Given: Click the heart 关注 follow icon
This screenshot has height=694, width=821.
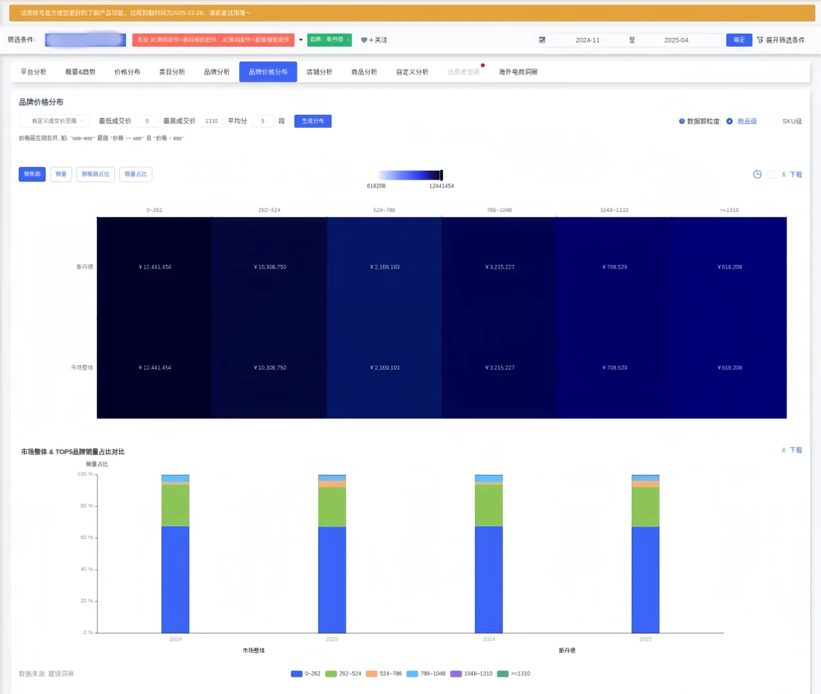Looking at the screenshot, I should click(x=364, y=40).
